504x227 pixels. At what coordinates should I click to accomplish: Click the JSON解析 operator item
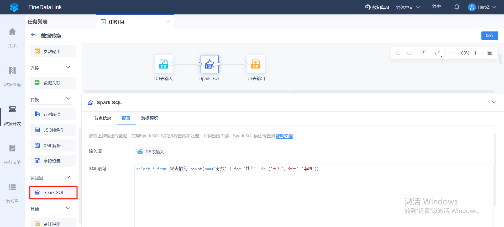pos(53,130)
